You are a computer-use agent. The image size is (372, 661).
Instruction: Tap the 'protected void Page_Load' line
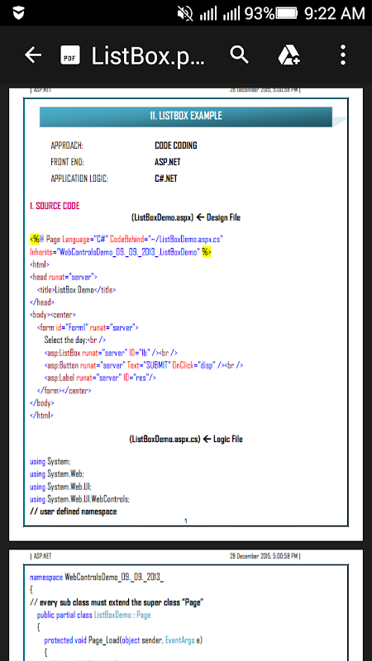123,641
